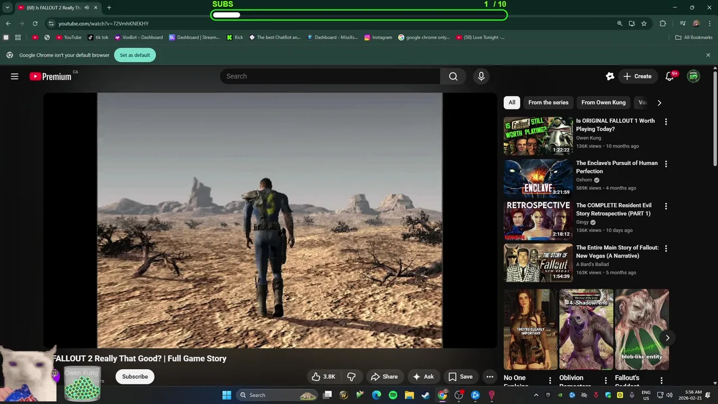Viewport: 718px width, 404px height.
Task: Open the Kick bookmark
Action: (234, 38)
